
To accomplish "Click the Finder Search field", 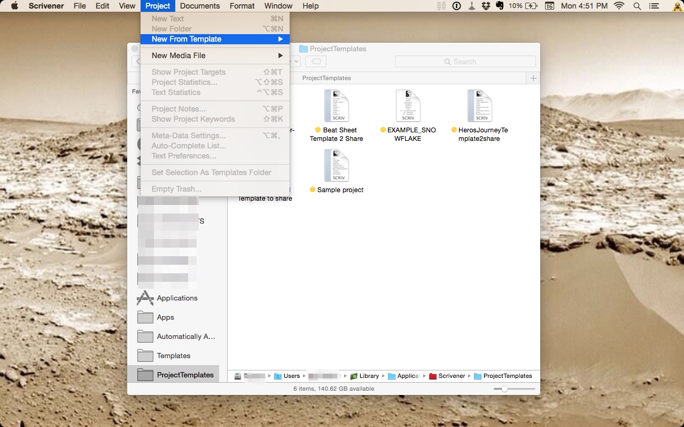I will (465, 61).
